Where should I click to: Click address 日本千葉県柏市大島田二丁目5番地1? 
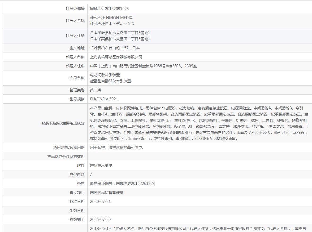120,39
